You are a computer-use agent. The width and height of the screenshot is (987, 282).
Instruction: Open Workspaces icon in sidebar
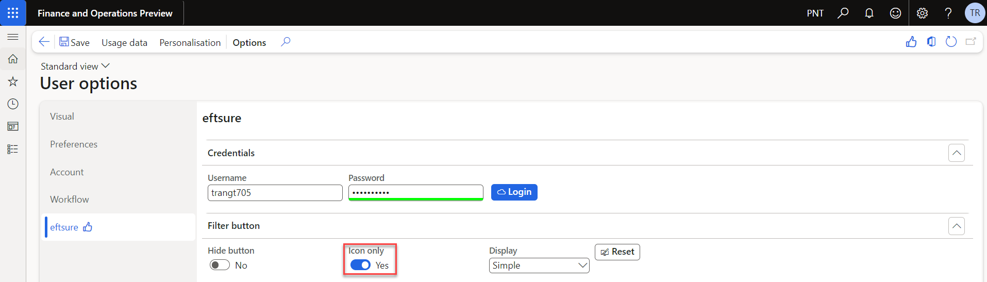(x=13, y=126)
